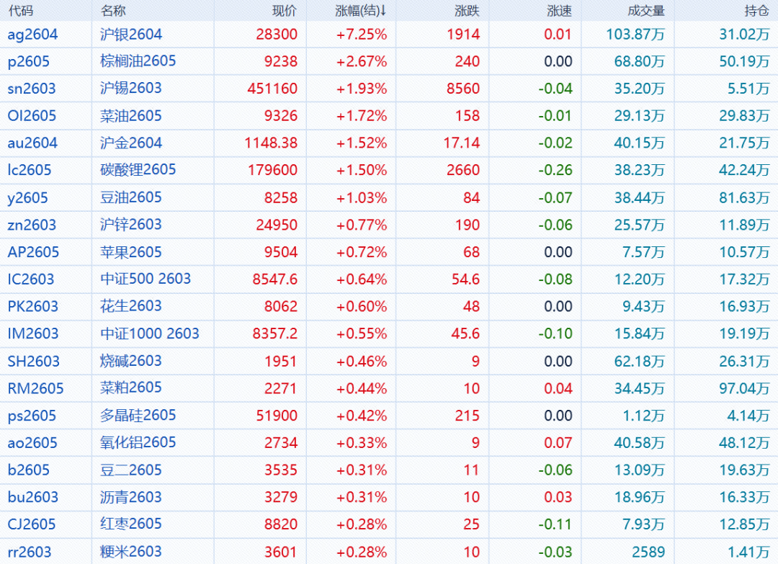Select the sn2603 code link
Viewport: 778px width, 564px height.
32,89
